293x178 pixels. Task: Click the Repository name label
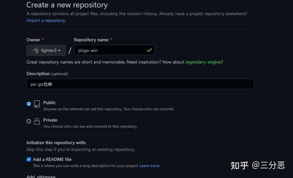91,40
